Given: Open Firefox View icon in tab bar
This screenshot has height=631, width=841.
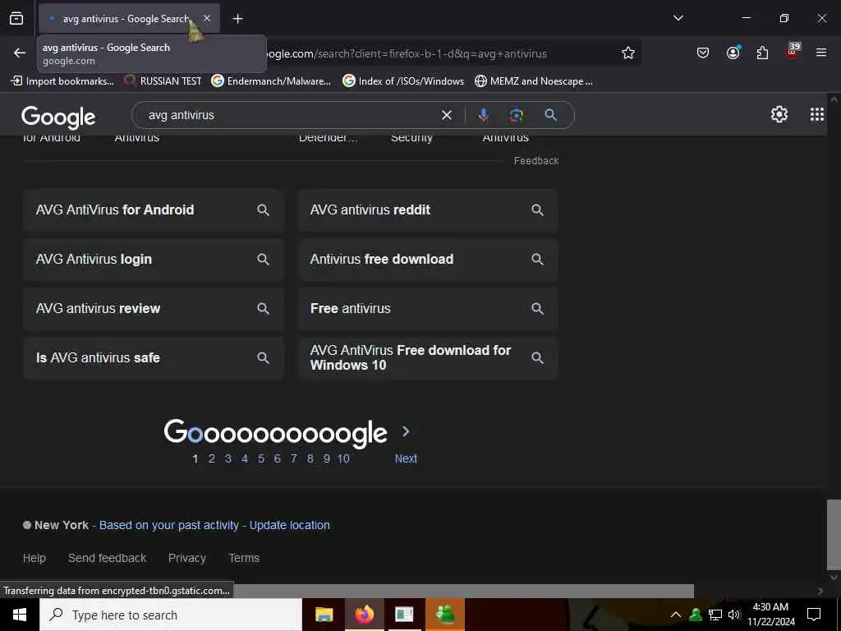Looking at the screenshot, I should pyautogui.click(x=16, y=19).
